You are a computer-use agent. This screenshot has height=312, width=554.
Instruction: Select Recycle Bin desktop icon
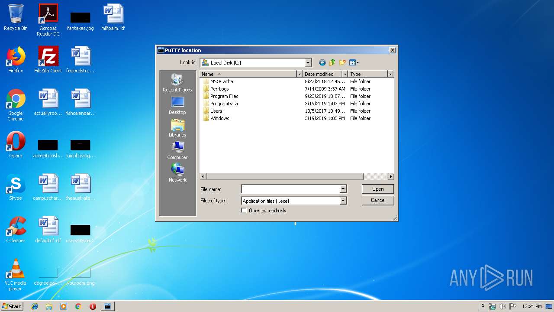[16, 17]
